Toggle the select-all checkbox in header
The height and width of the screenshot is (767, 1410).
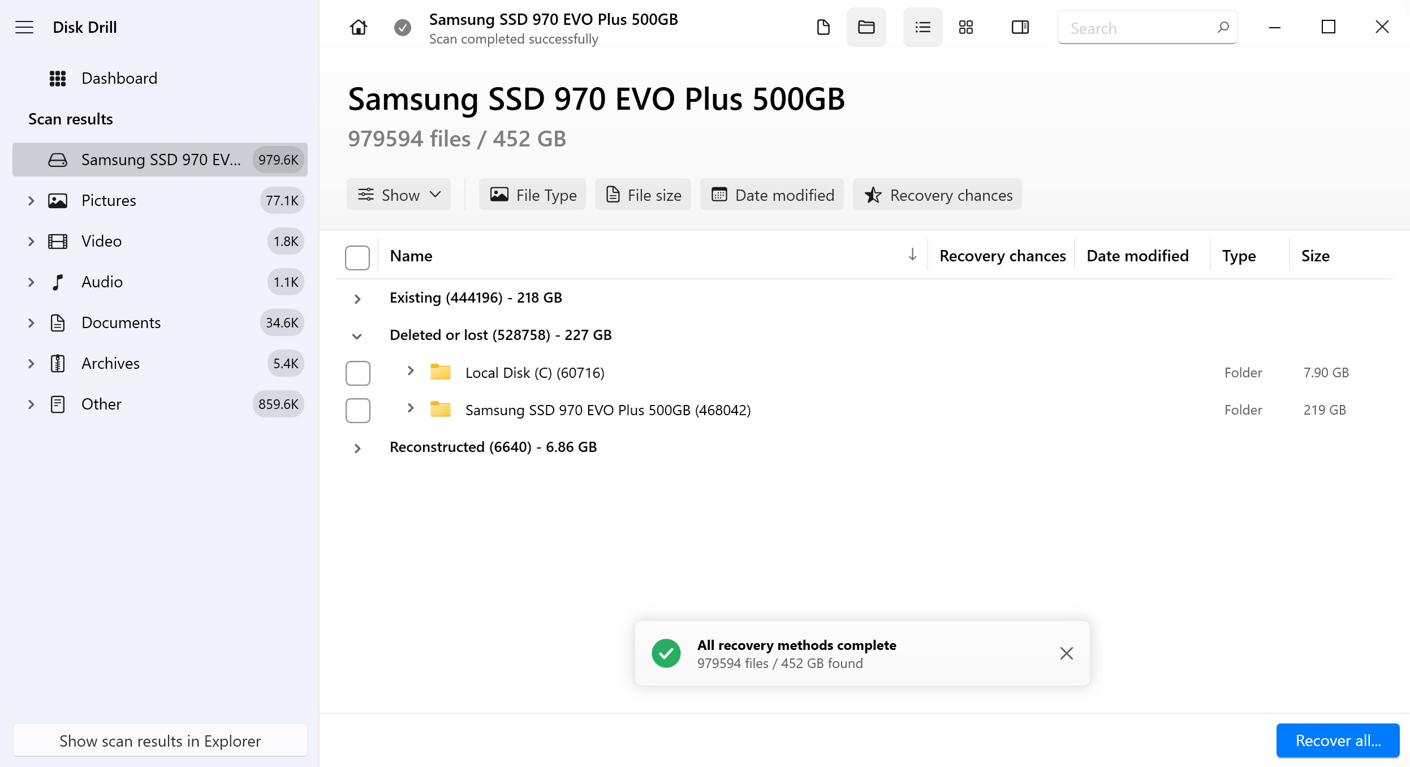click(x=357, y=257)
